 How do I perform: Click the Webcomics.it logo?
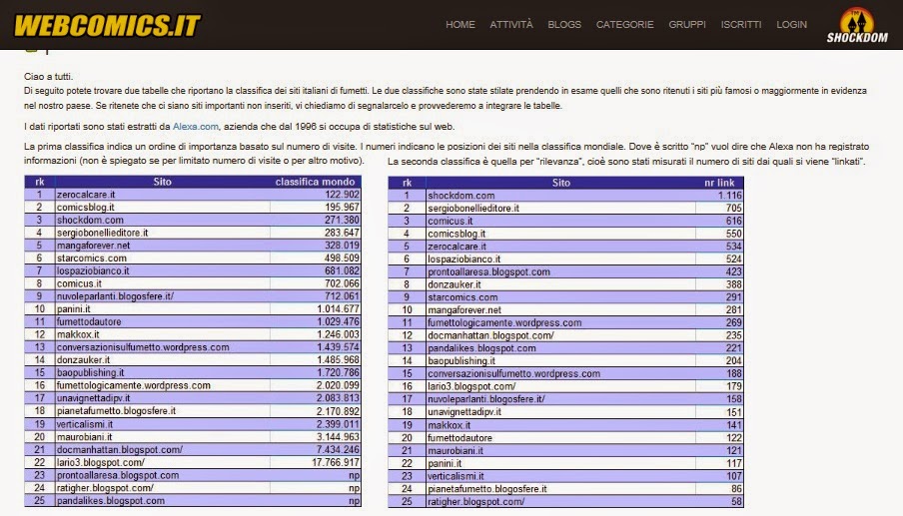click(107, 25)
